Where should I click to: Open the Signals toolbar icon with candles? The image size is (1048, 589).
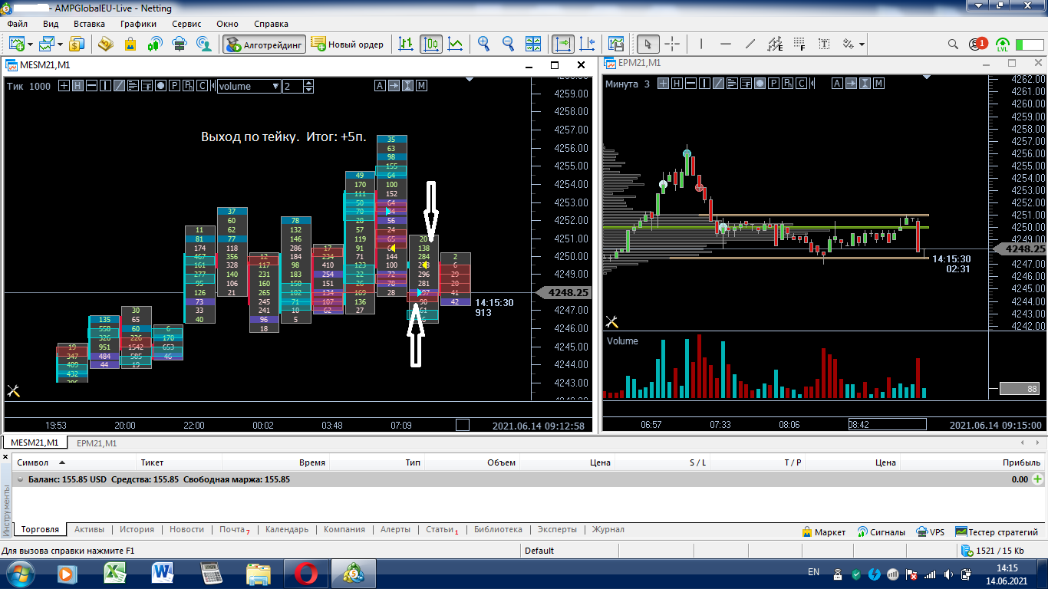pos(155,44)
